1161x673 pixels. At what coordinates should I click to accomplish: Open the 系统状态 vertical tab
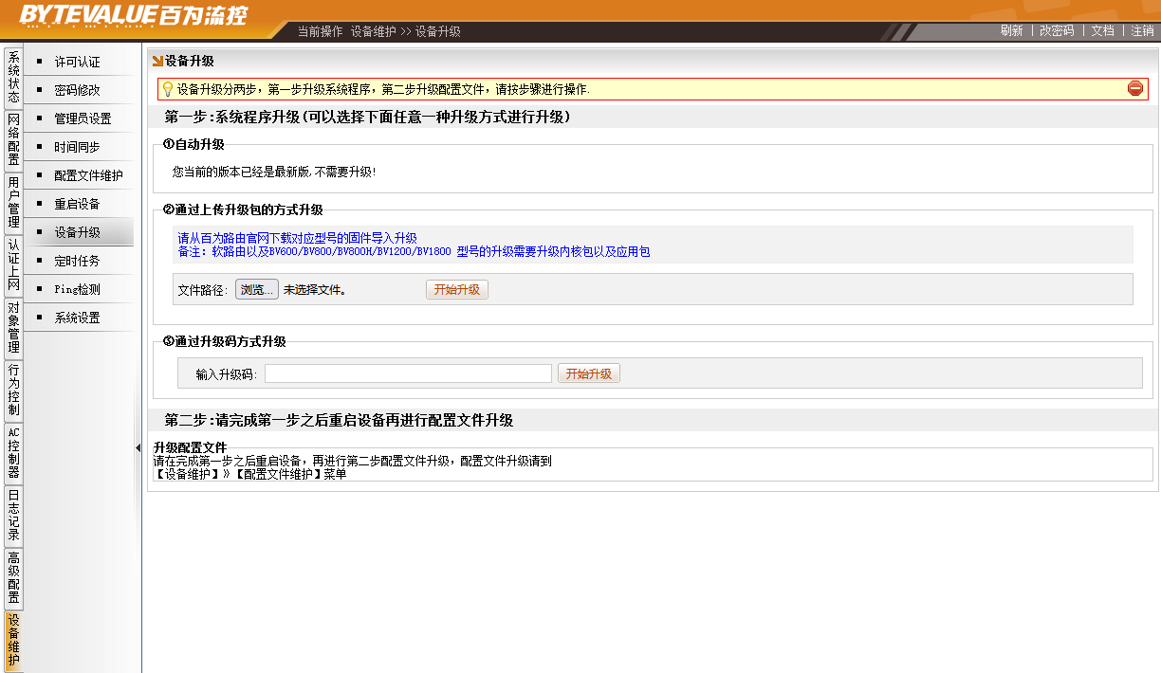[13, 77]
